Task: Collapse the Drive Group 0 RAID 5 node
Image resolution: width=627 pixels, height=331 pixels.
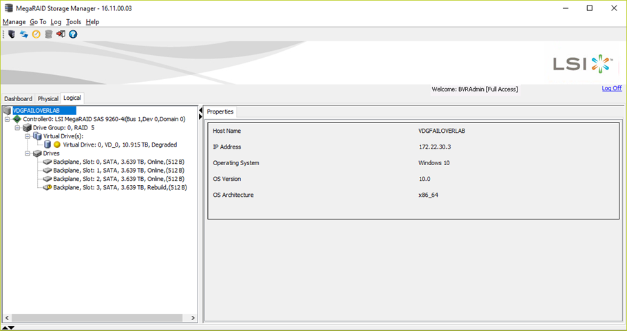Action: [x=18, y=128]
